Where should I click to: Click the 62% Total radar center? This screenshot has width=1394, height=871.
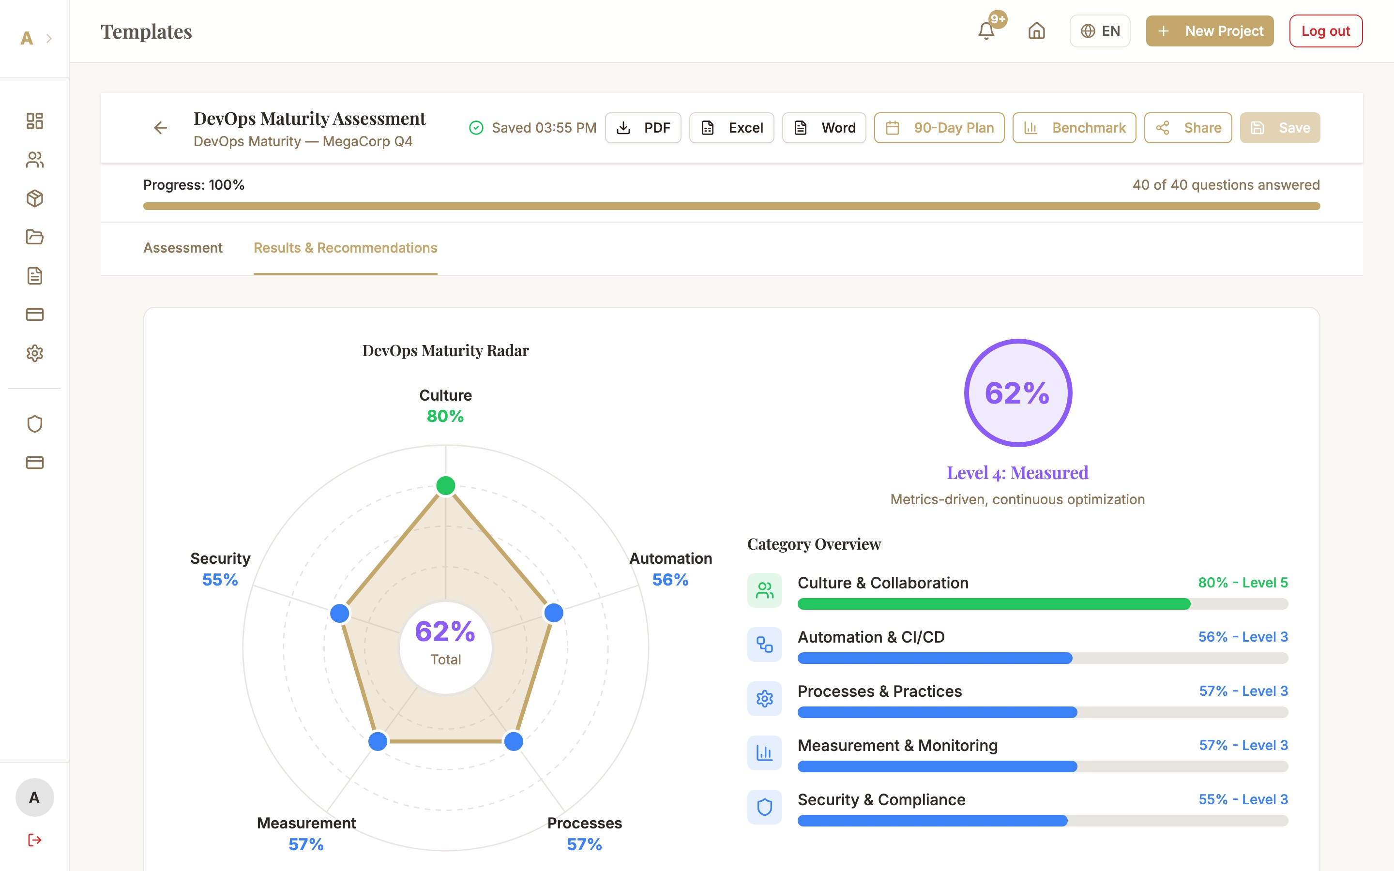(446, 647)
